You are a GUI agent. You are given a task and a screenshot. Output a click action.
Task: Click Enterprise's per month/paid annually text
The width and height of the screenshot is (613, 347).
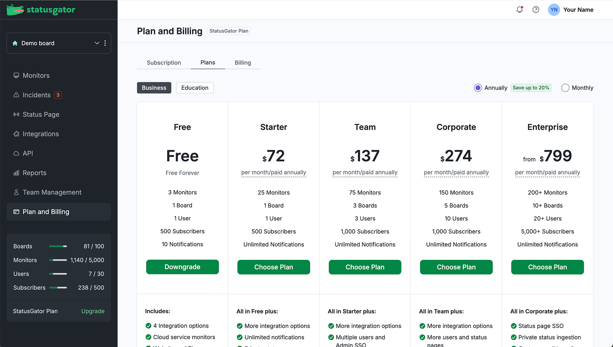(547, 172)
